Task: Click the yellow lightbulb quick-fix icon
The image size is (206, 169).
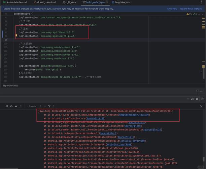Action: pyautogui.click(x=16, y=35)
